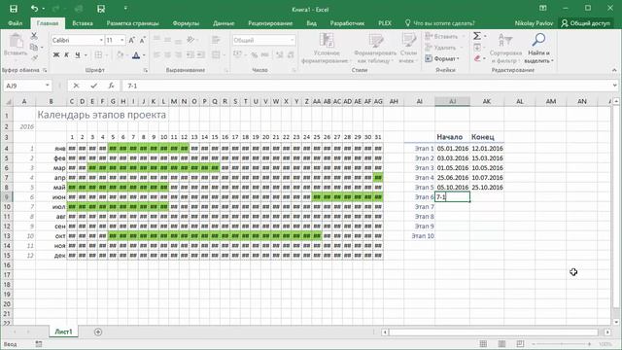622x350 pixels.
Task: Copy selection with the copy icon
Action: click(x=34, y=48)
